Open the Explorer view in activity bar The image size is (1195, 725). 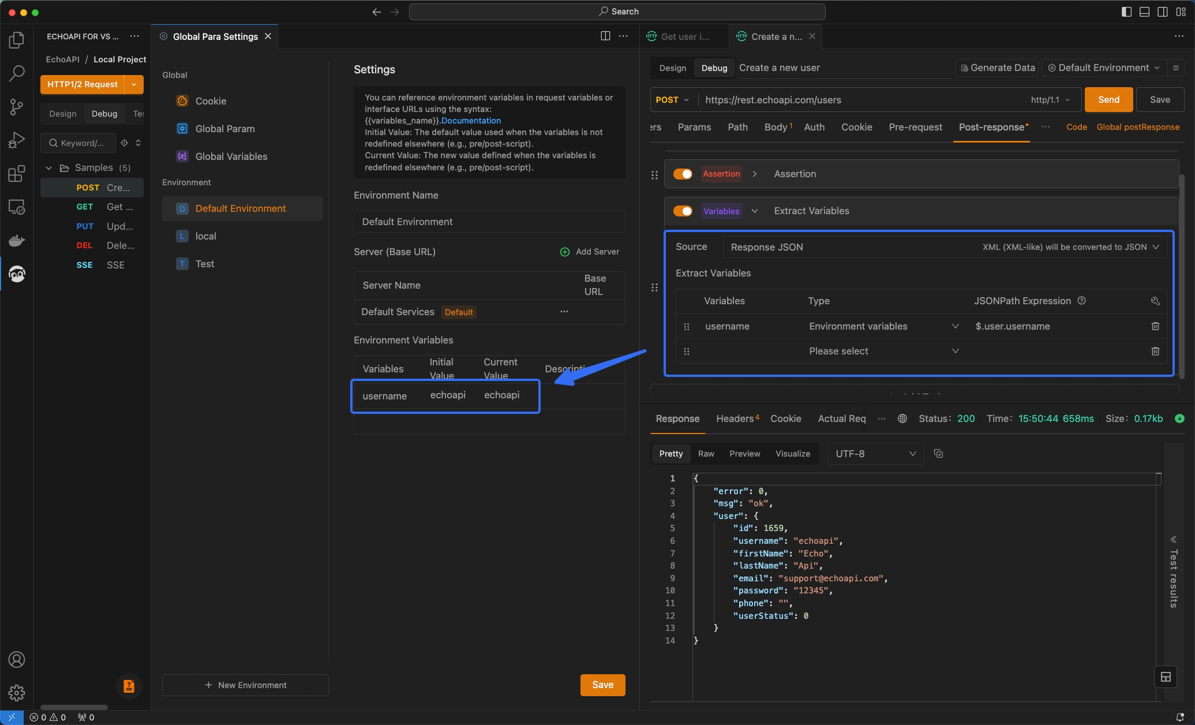(17, 40)
